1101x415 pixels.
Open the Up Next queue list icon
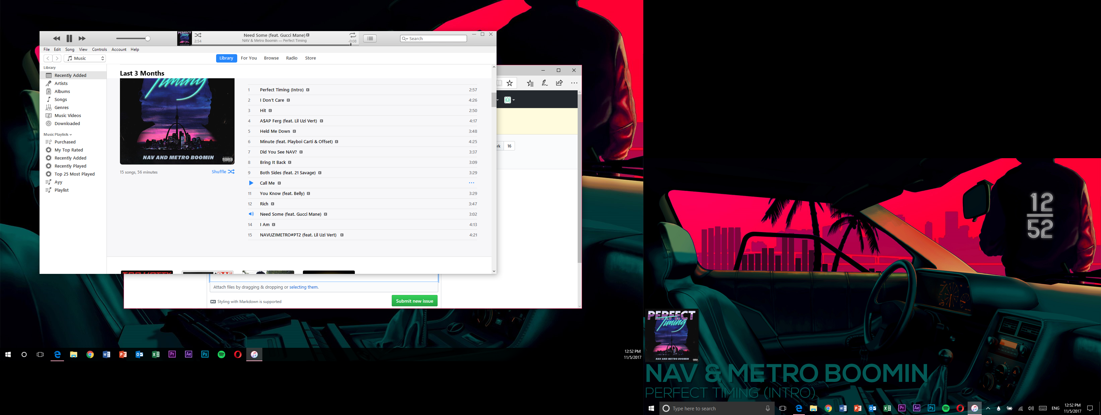[369, 38]
